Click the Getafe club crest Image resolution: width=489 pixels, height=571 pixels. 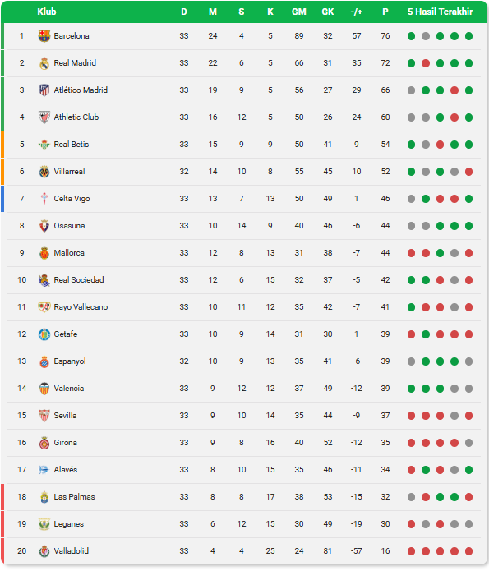[x=44, y=334]
